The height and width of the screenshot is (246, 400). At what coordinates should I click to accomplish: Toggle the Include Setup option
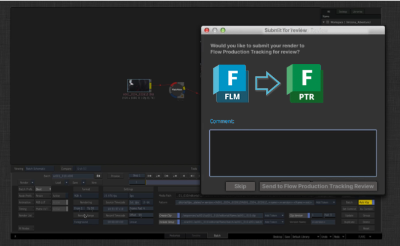pos(169,222)
